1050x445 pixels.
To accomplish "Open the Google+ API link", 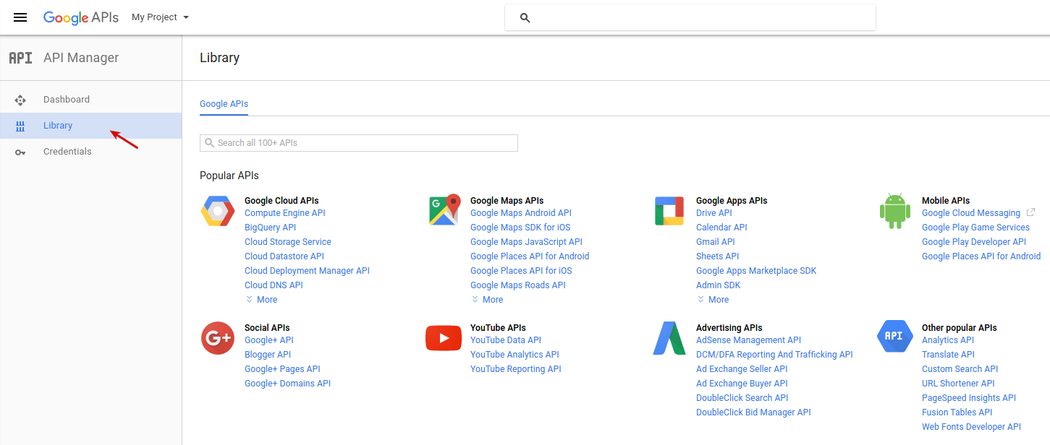I will [x=269, y=340].
